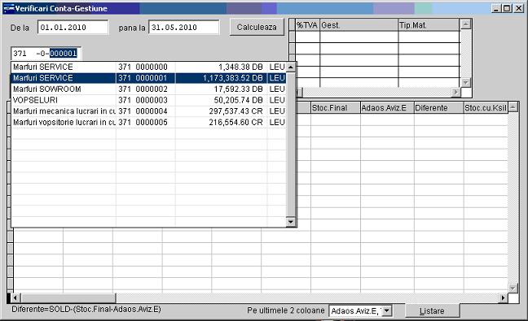Click the %TVA column header
Image resolution: width=528 pixels, height=321 pixels.
[307, 25]
